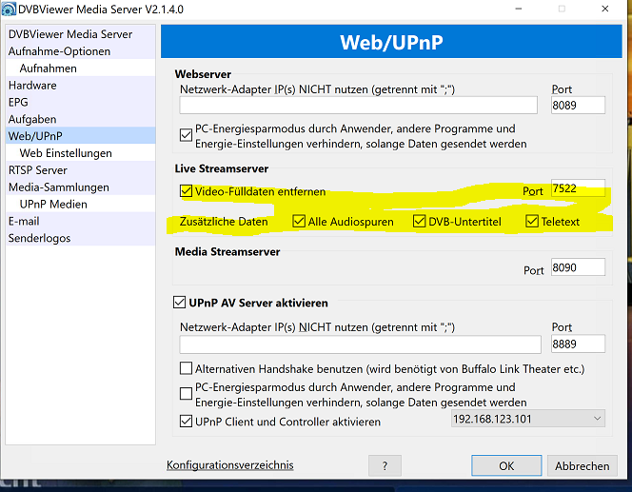Click Live Streamserver port field 7522

click(578, 188)
